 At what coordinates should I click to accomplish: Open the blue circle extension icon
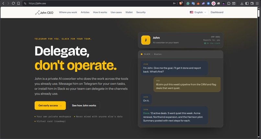click(x=209, y=3)
